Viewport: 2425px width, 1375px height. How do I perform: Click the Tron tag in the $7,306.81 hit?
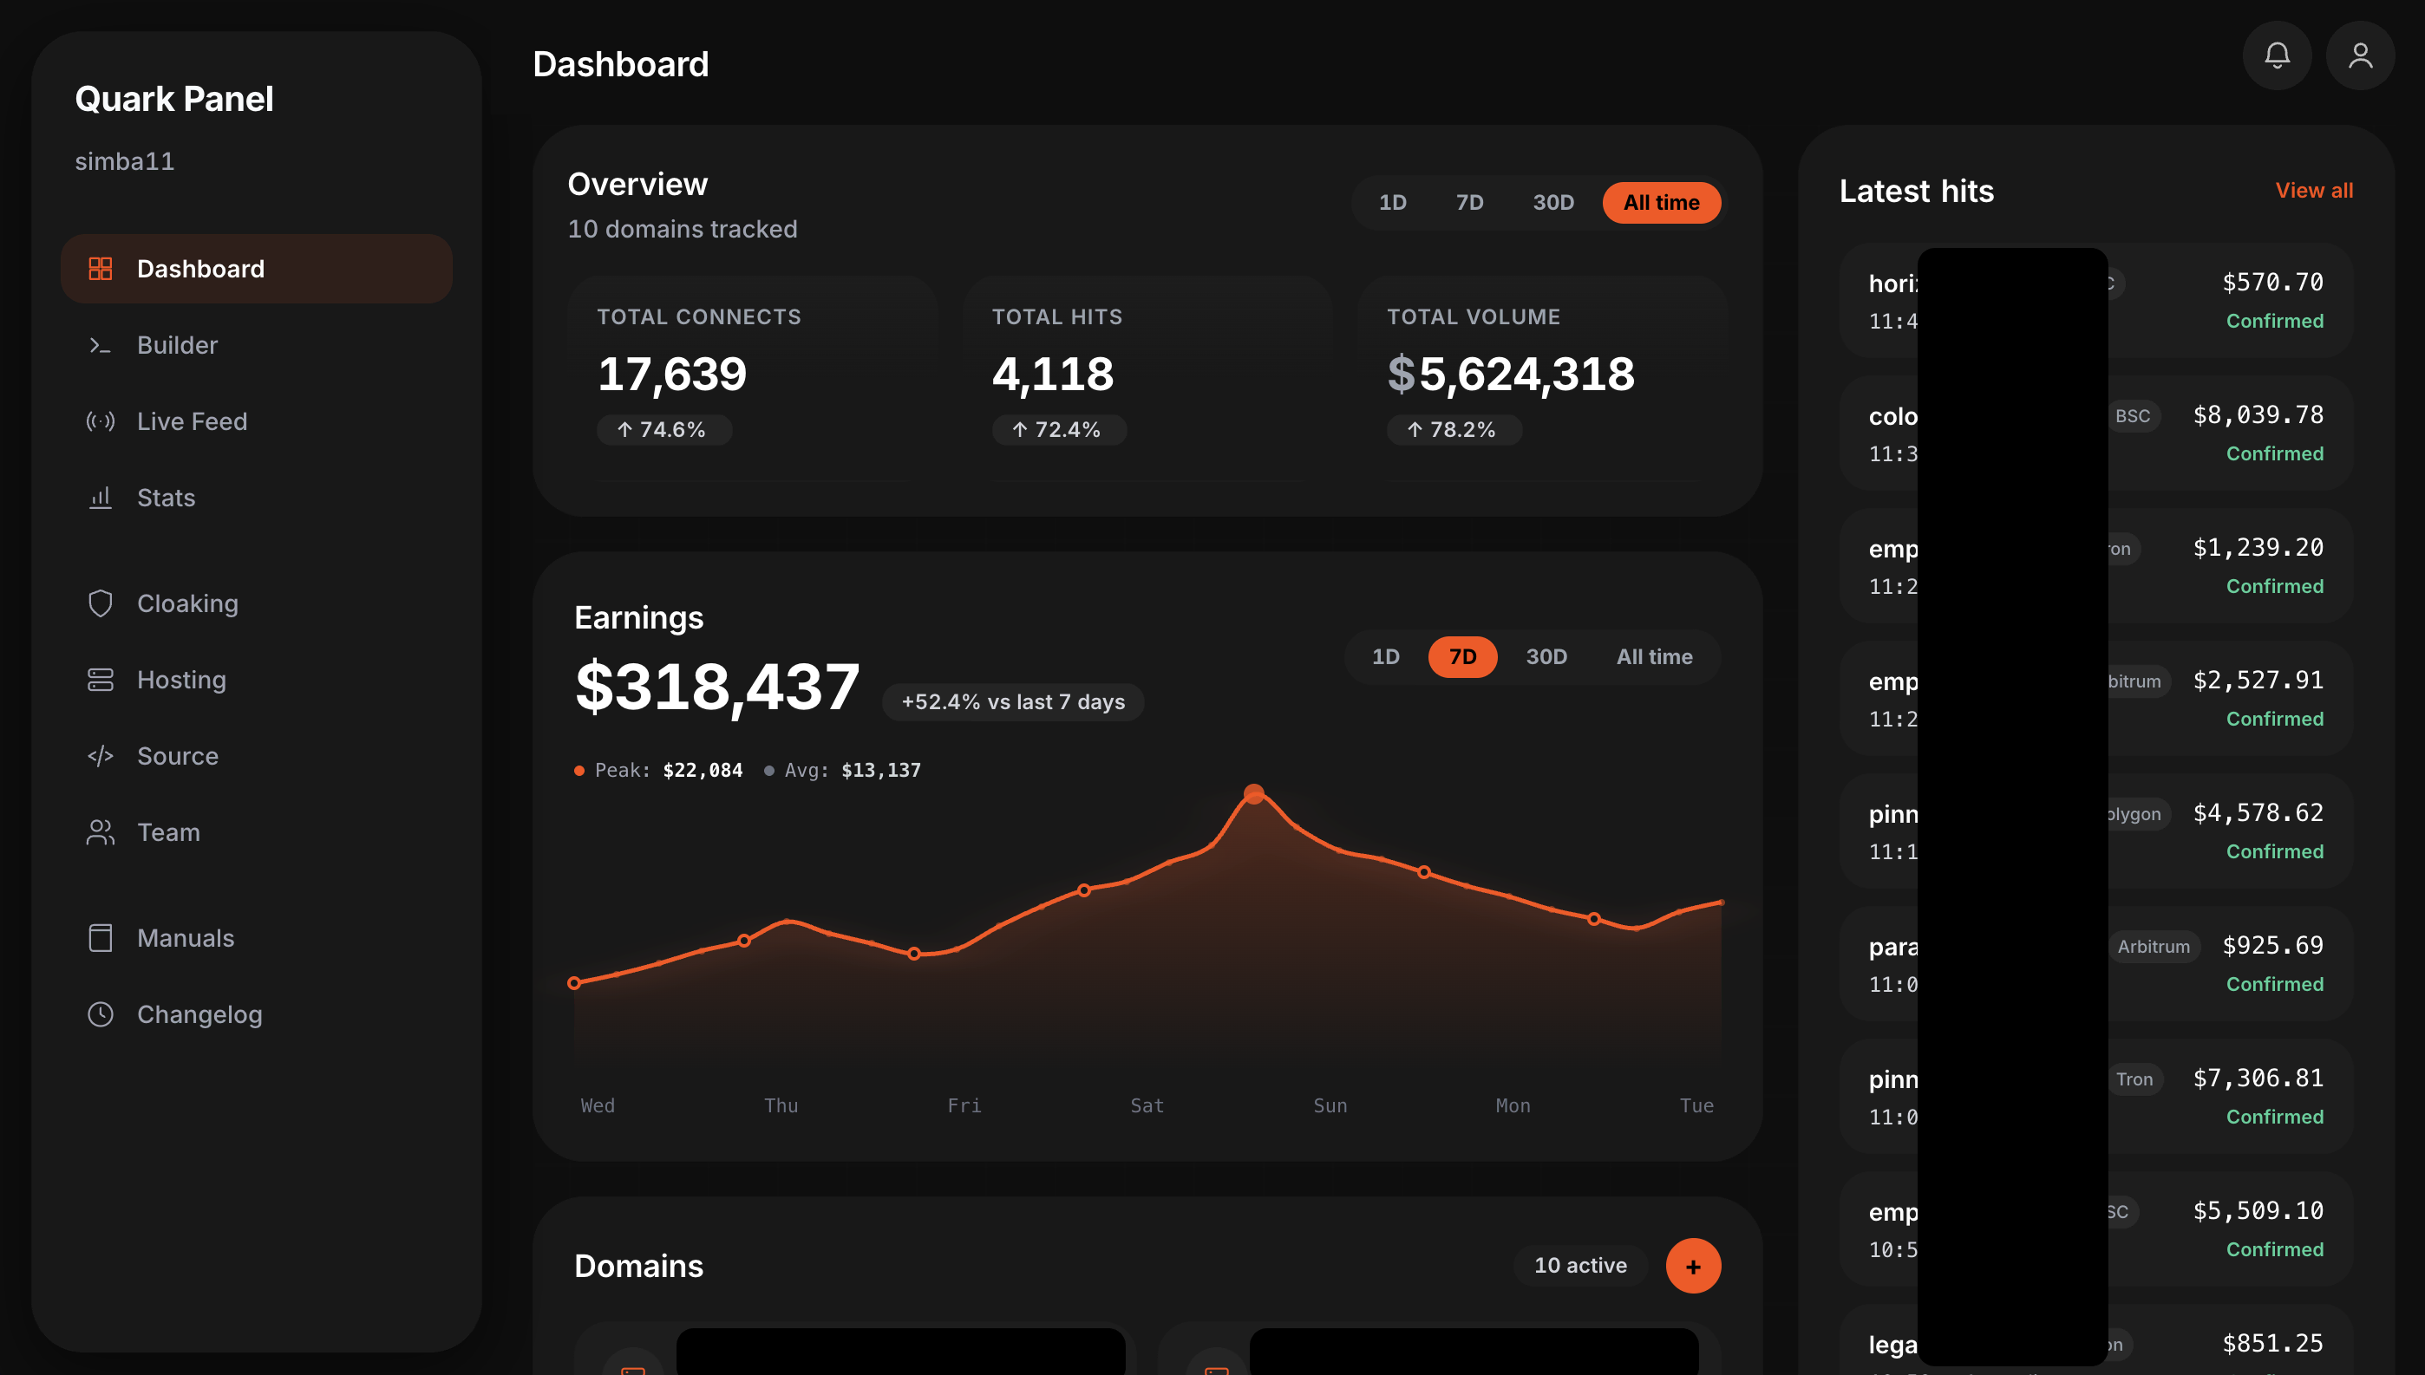(x=2134, y=1079)
